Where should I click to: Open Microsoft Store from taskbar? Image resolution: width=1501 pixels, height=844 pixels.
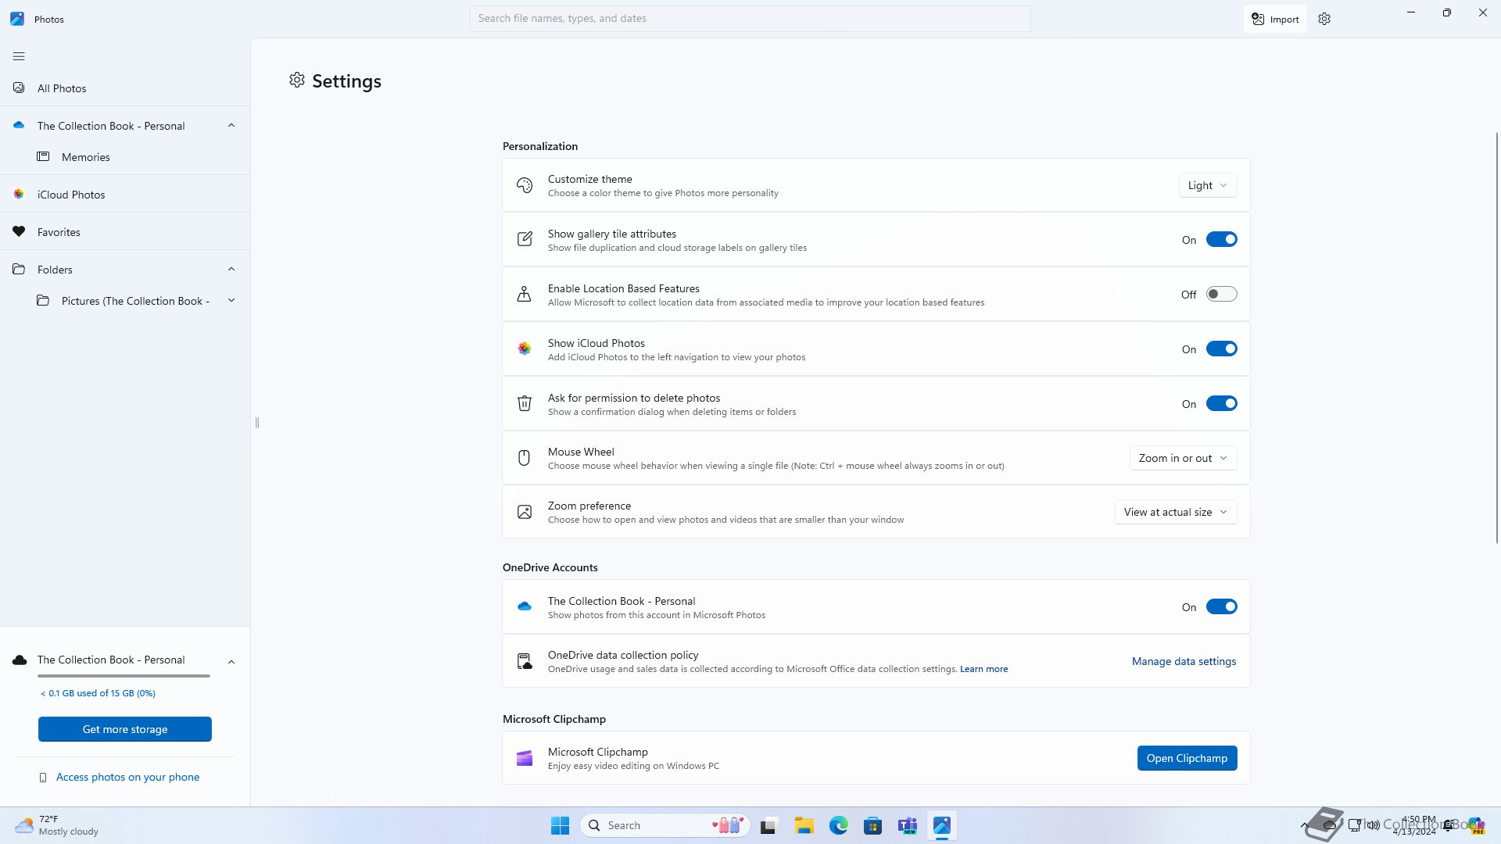tap(873, 825)
